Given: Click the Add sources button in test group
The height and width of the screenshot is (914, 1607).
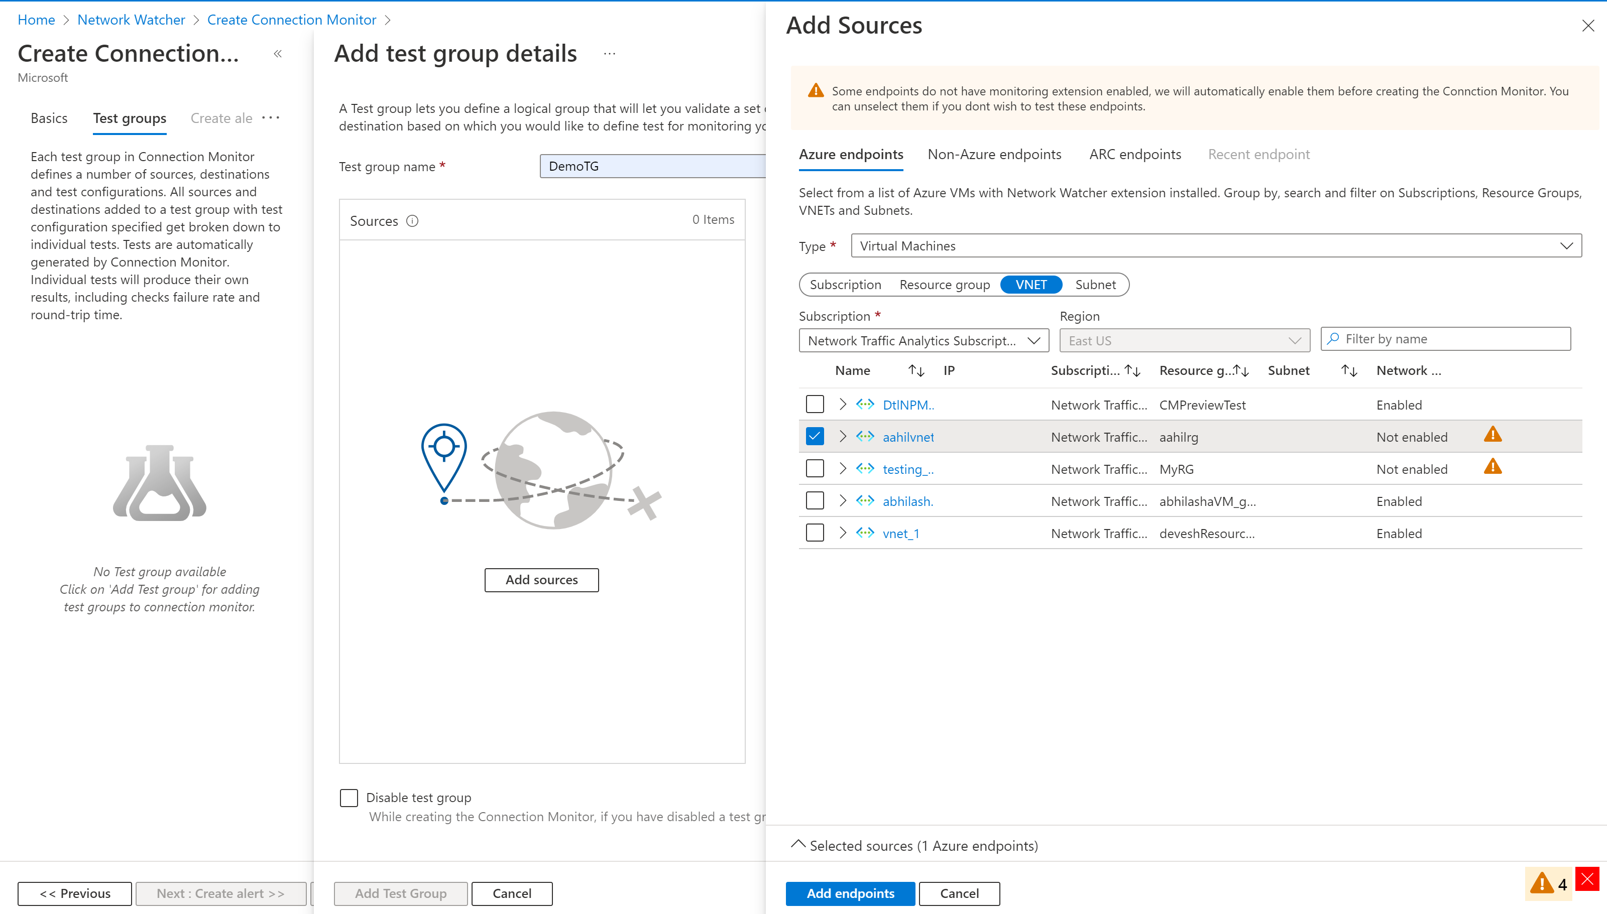Looking at the screenshot, I should (x=541, y=579).
